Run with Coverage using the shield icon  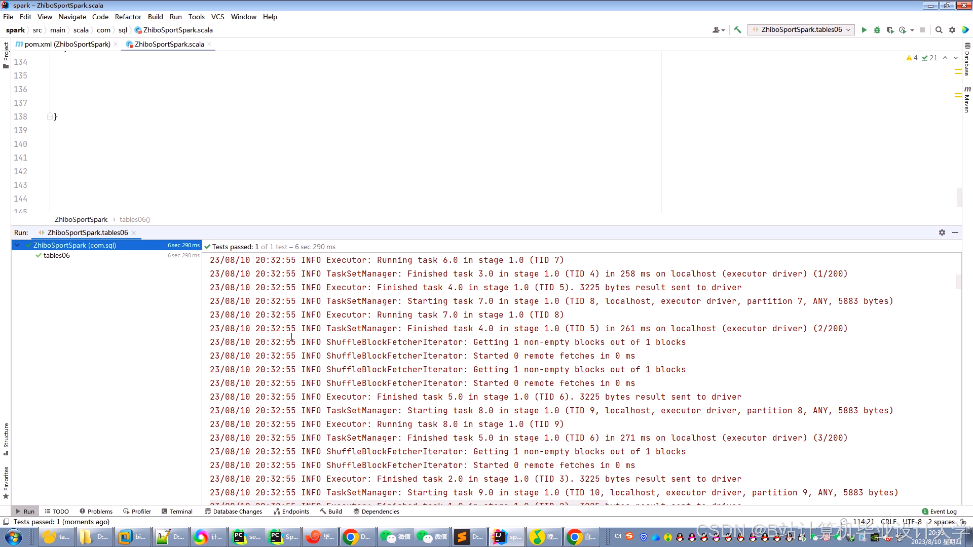pyautogui.click(x=890, y=30)
